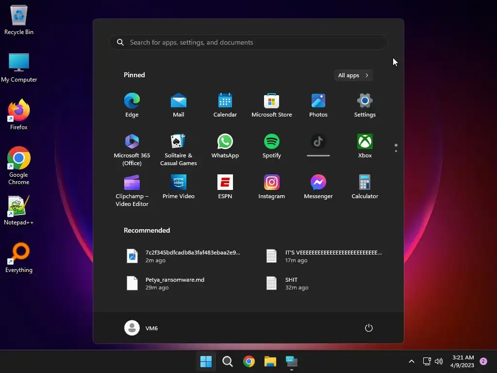Viewport: 497px width, 373px height.
Task: Open the Calendar app
Action: click(x=225, y=105)
